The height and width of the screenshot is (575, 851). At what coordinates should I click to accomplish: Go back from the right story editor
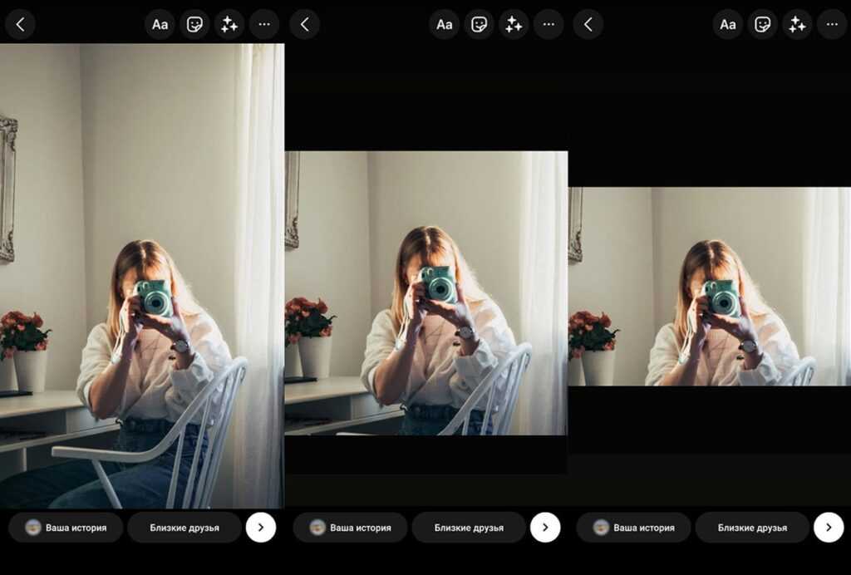(x=588, y=24)
